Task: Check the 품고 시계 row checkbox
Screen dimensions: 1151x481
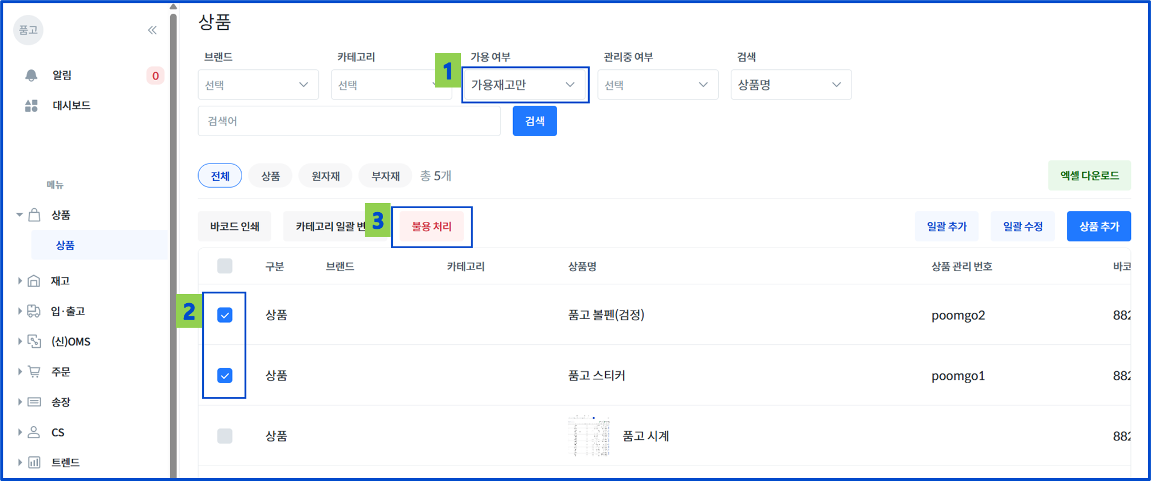Action: point(224,436)
